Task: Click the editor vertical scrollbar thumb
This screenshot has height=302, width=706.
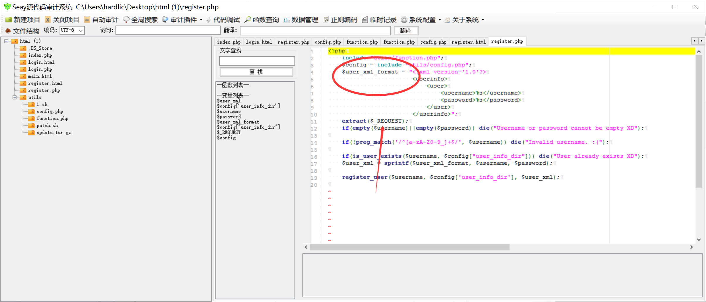Action: pos(699,121)
